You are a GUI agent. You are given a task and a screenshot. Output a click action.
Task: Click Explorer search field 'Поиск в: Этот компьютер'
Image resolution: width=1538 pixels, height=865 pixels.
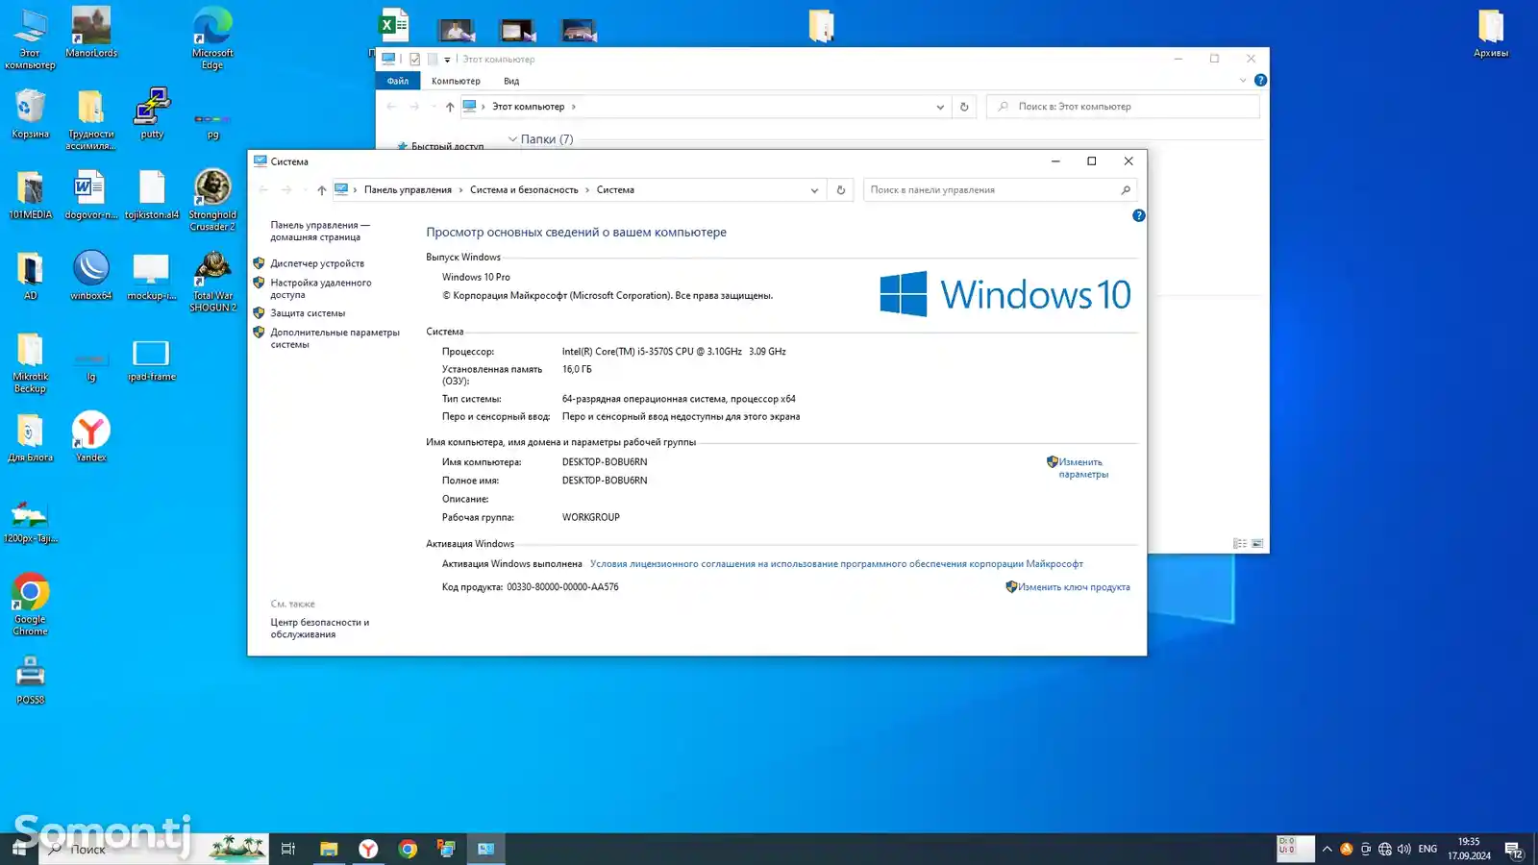click(x=1123, y=107)
